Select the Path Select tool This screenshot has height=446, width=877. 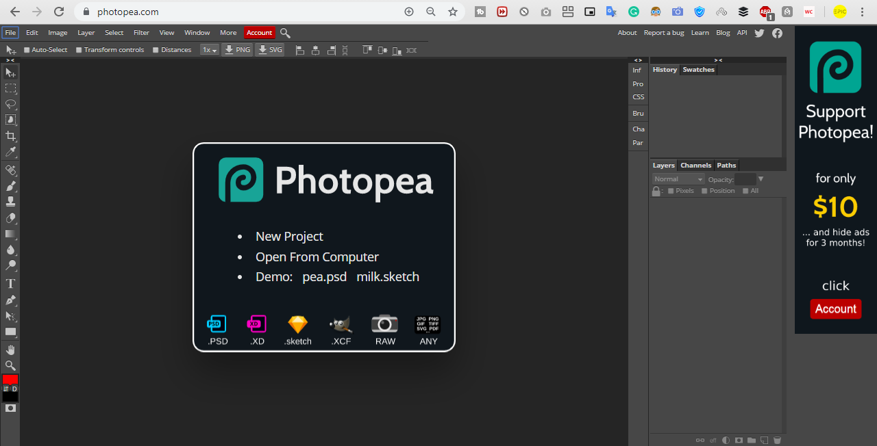coord(10,316)
